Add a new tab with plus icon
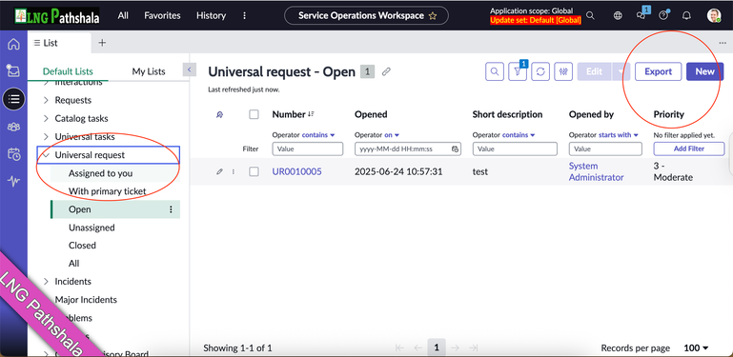 [102, 43]
